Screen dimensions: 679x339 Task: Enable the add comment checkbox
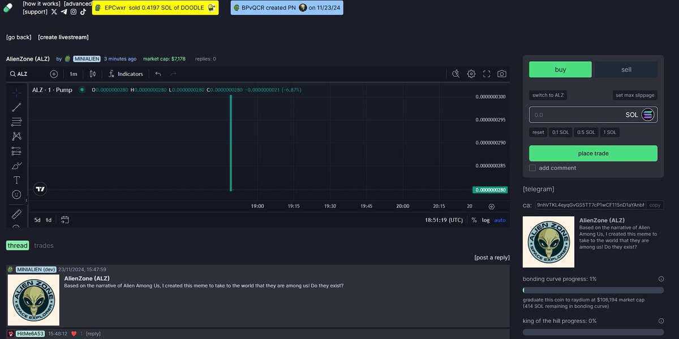(x=532, y=168)
